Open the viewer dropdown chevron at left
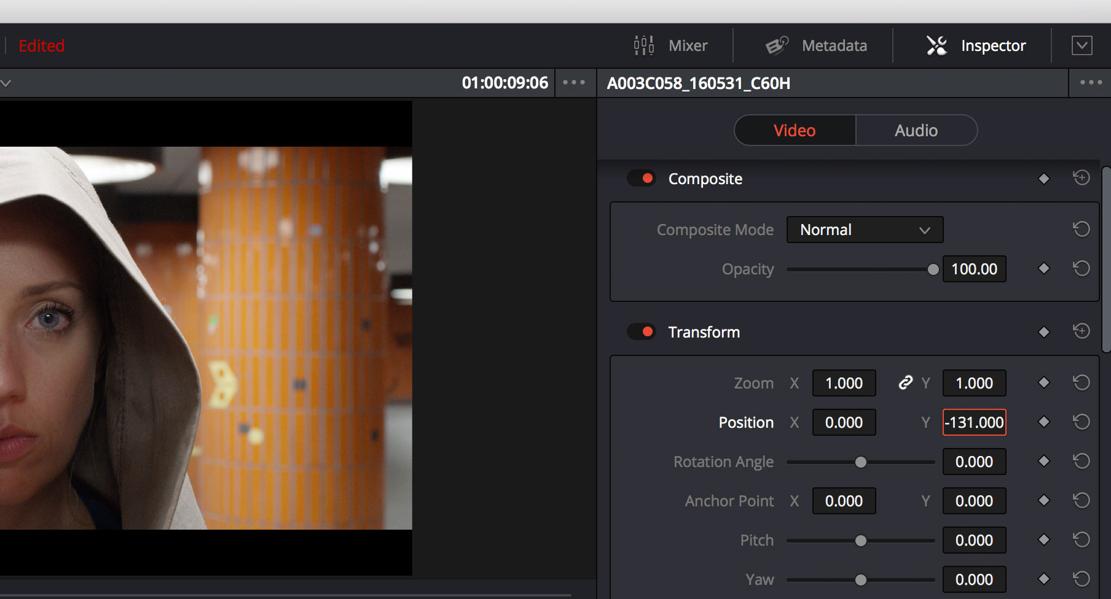The width and height of the screenshot is (1111, 599). (6, 83)
